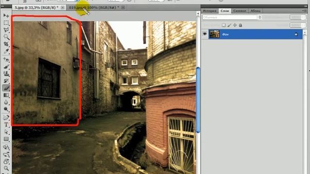The image size is (310, 174).
Task: Select the Pen tool
Action: (6, 117)
